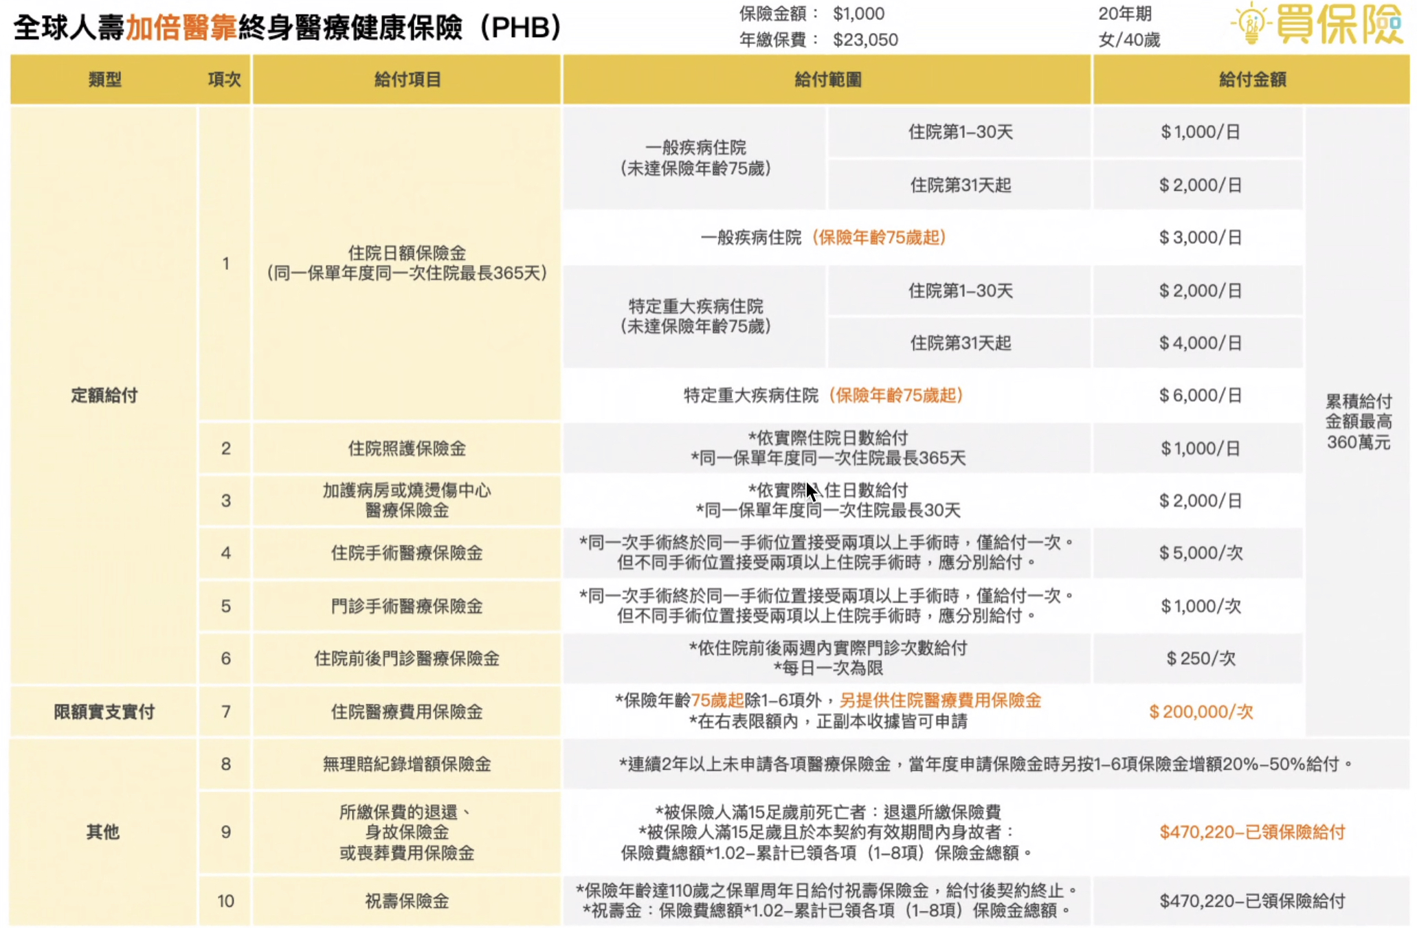Click the 買保險 lightbulb logo icon
The image size is (1417, 928).
click(1251, 23)
